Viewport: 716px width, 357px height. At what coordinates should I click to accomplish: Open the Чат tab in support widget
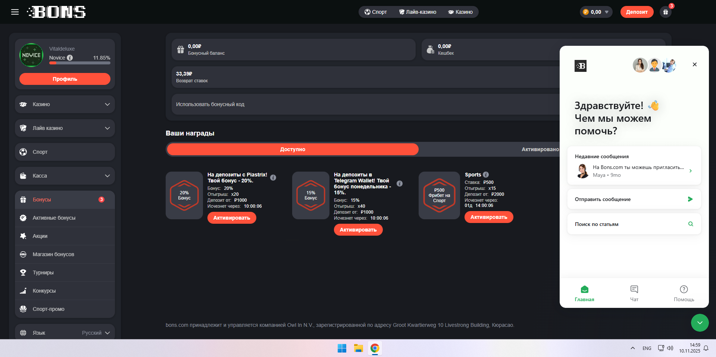(x=634, y=293)
